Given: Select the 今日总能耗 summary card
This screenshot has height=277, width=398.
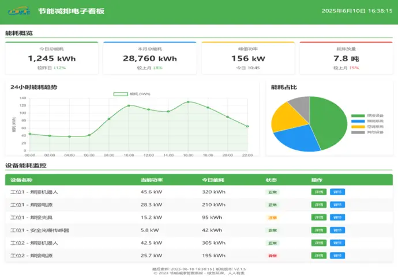Looking at the screenshot, I should point(52,58).
